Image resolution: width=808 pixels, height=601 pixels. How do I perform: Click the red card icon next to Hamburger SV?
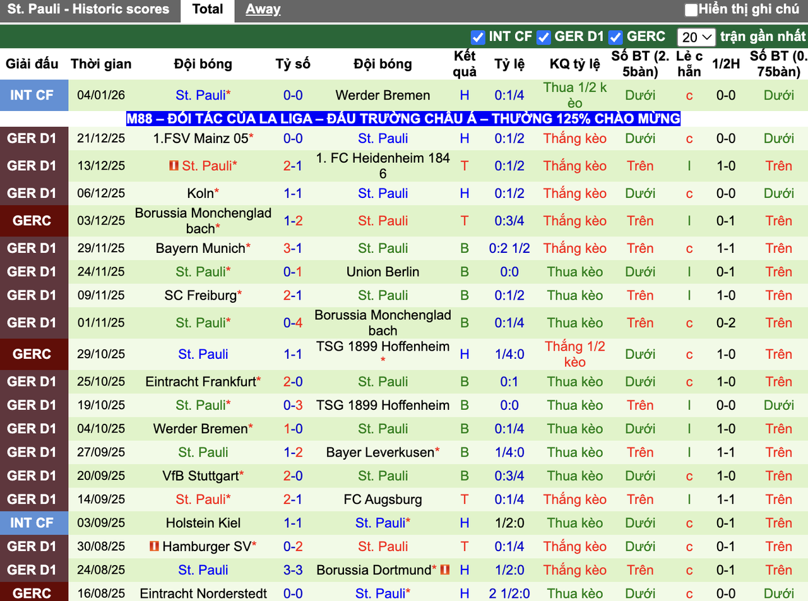(x=154, y=546)
